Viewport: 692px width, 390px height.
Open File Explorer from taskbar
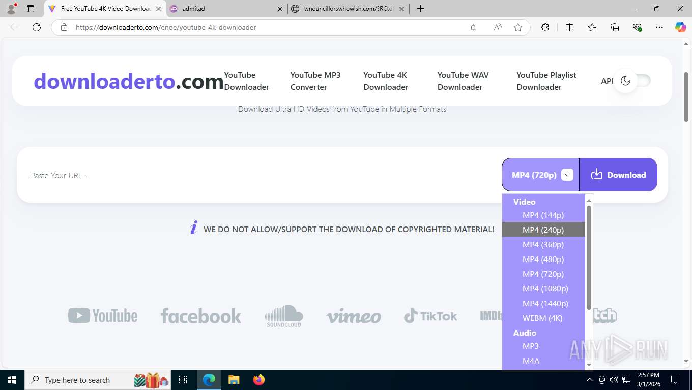234,380
